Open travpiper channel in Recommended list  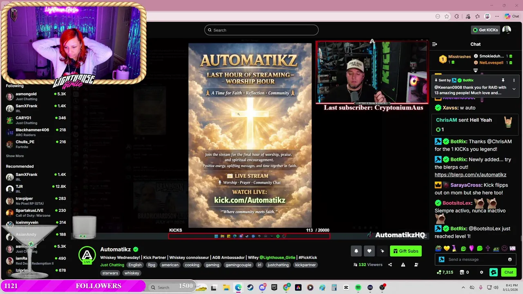click(36, 200)
